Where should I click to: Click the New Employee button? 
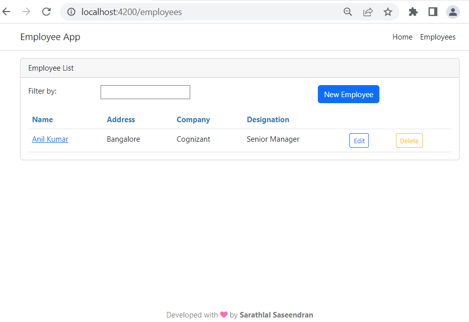pyautogui.click(x=348, y=94)
